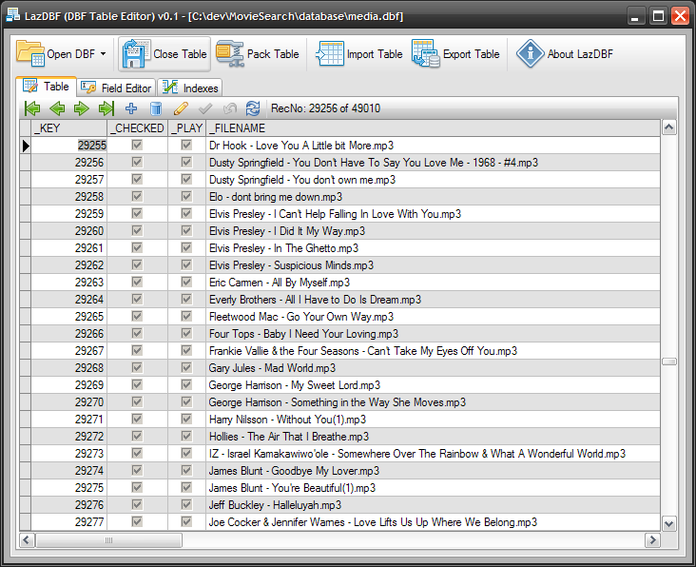Image resolution: width=696 pixels, height=567 pixels.
Task: Insert a new record with plus icon
Action: click(131, 108)
